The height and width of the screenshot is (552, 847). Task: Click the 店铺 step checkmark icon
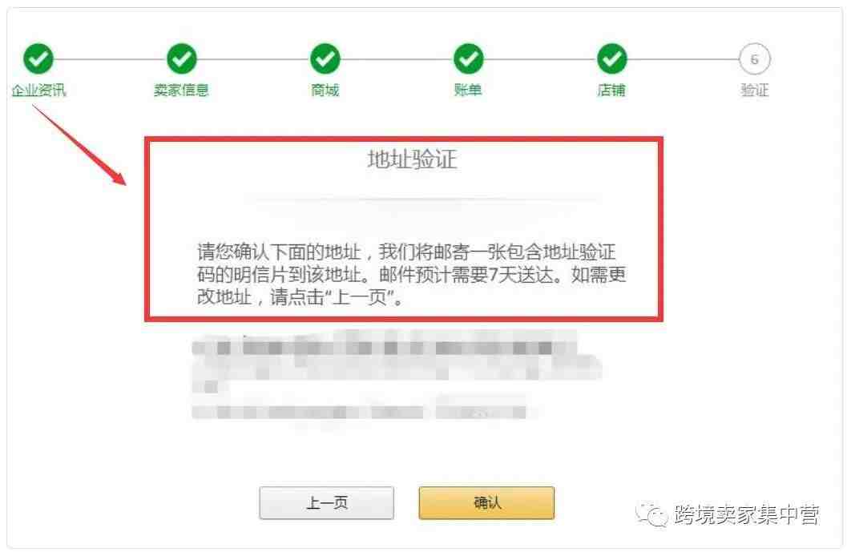click(x=611, y=58)
